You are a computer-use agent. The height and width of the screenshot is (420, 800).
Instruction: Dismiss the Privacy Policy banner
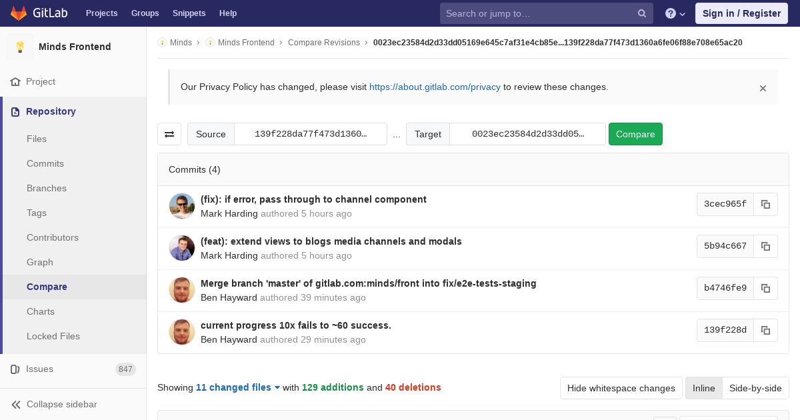pos(763,88)
